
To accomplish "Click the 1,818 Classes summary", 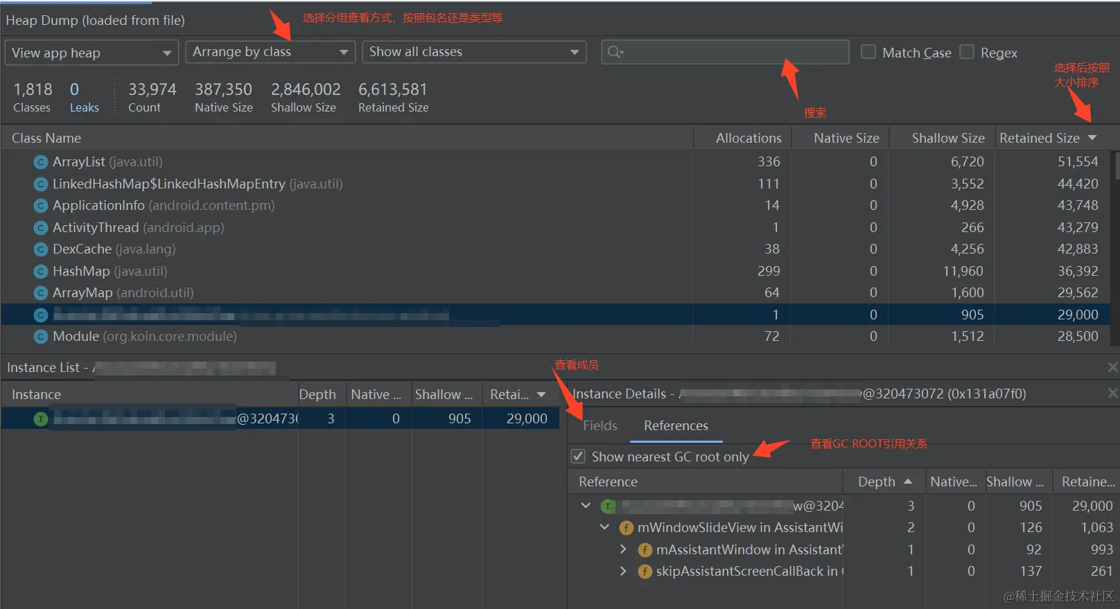I will [x=33, y=98].
